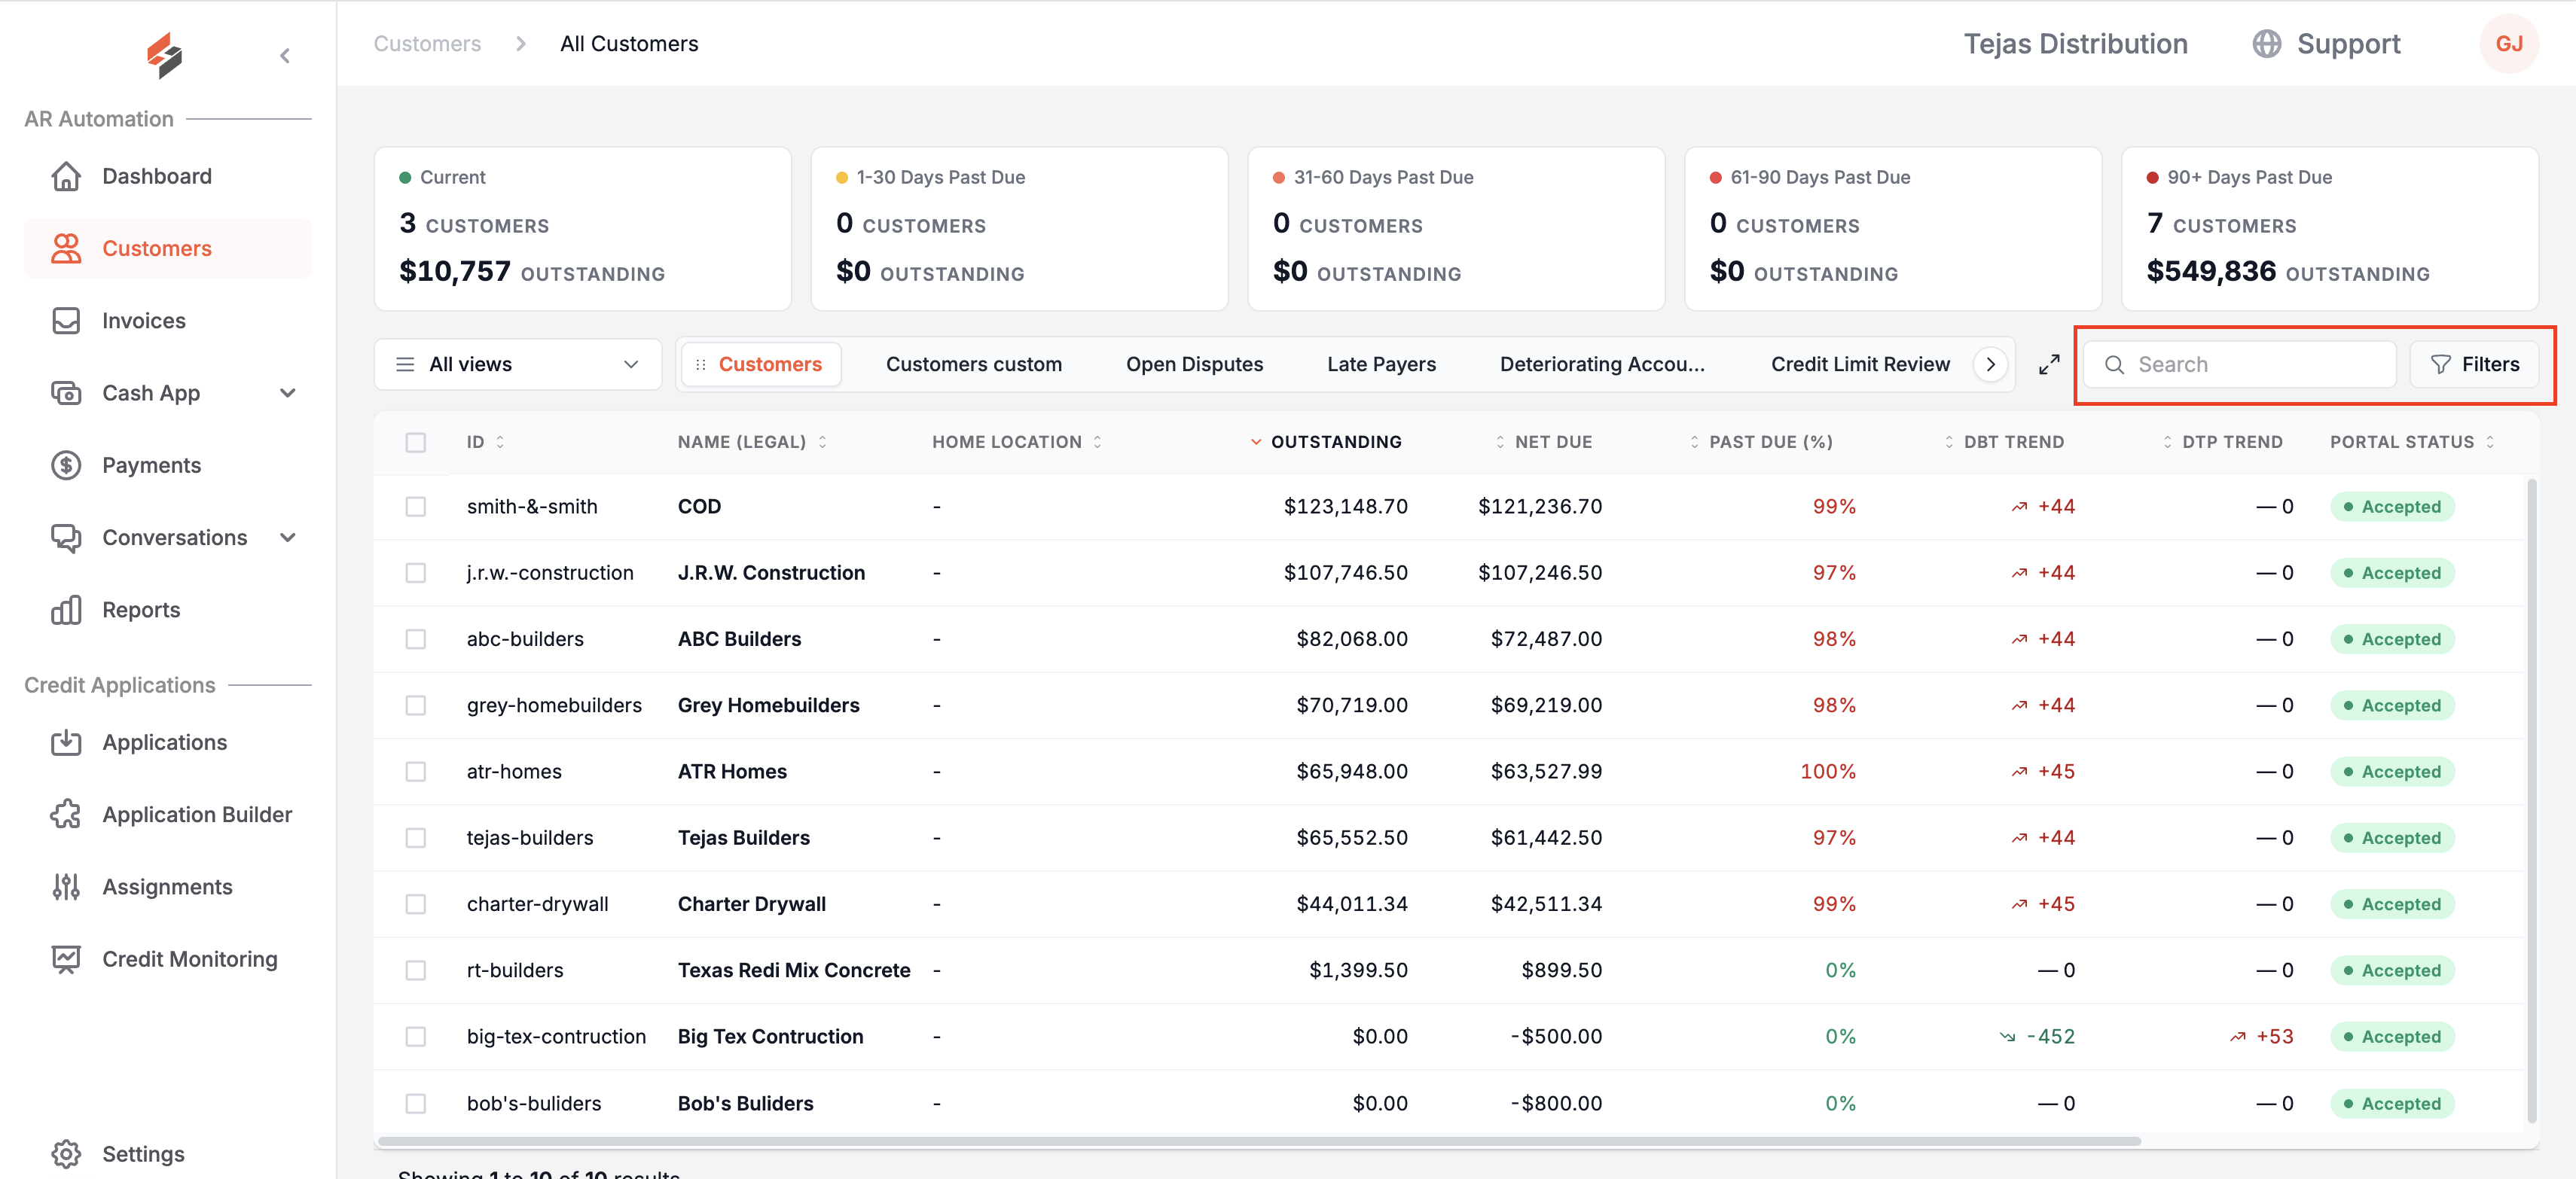The image size is (2576, 1179).
Task: Switch to the Late Payers tab
Action: [1381, 364]
